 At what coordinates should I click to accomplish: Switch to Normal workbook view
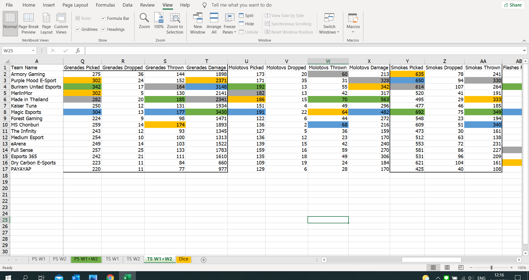tap(10, 24)
